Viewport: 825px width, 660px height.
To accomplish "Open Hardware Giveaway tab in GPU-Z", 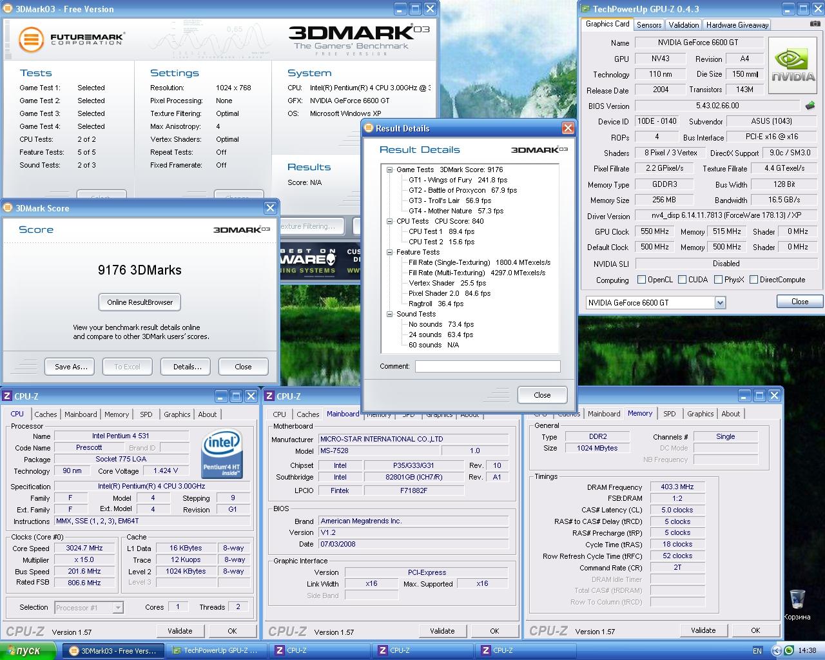I will [x=737, y=25].
